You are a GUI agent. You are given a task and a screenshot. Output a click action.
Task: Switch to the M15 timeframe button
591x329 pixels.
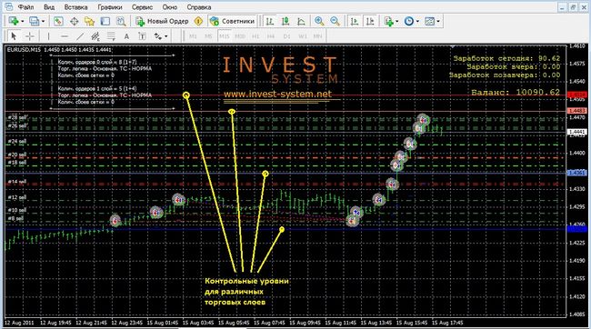pyautogui.click(x=225, y=36)
